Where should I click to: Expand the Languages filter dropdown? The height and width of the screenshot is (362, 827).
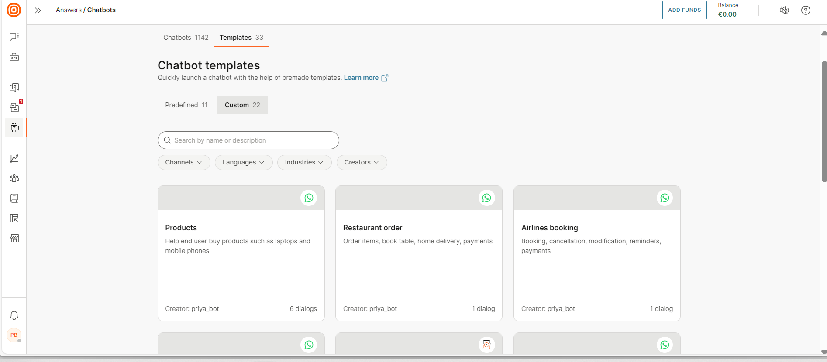pyautogui.click(x=244, y=162)
